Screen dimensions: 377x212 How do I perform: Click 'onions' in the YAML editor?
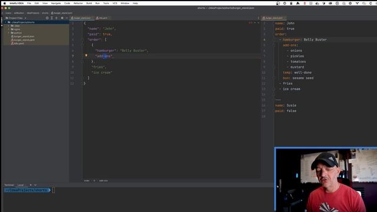pyautogui.click(x=296, y=51)
